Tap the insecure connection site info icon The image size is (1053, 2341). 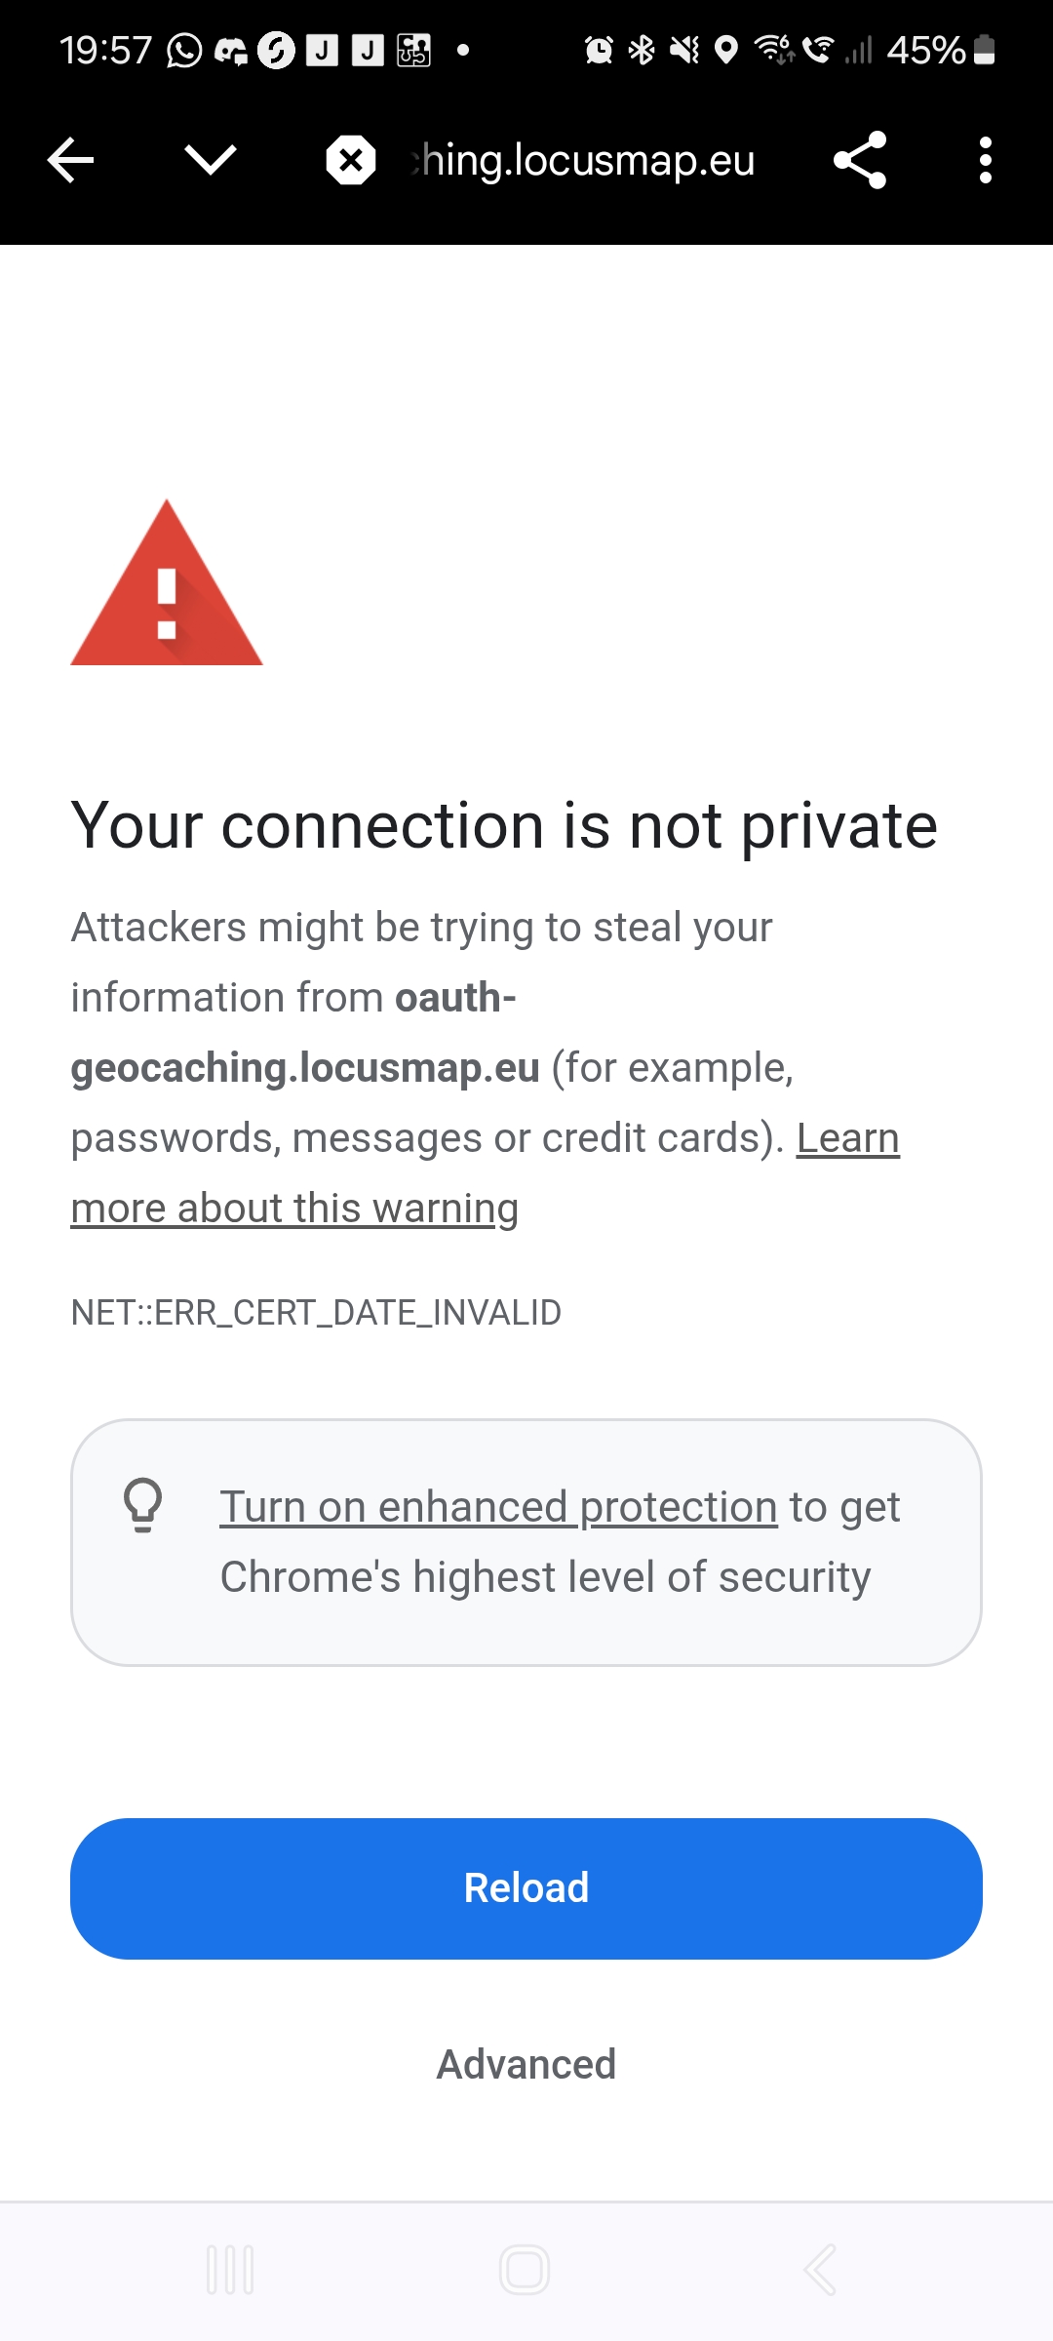[351, 160]
